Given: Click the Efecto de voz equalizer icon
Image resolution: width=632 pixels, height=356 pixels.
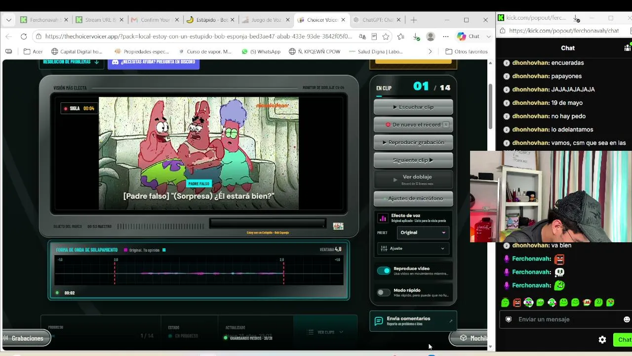Looking at the screenshot, I should [x=383, y=218].
